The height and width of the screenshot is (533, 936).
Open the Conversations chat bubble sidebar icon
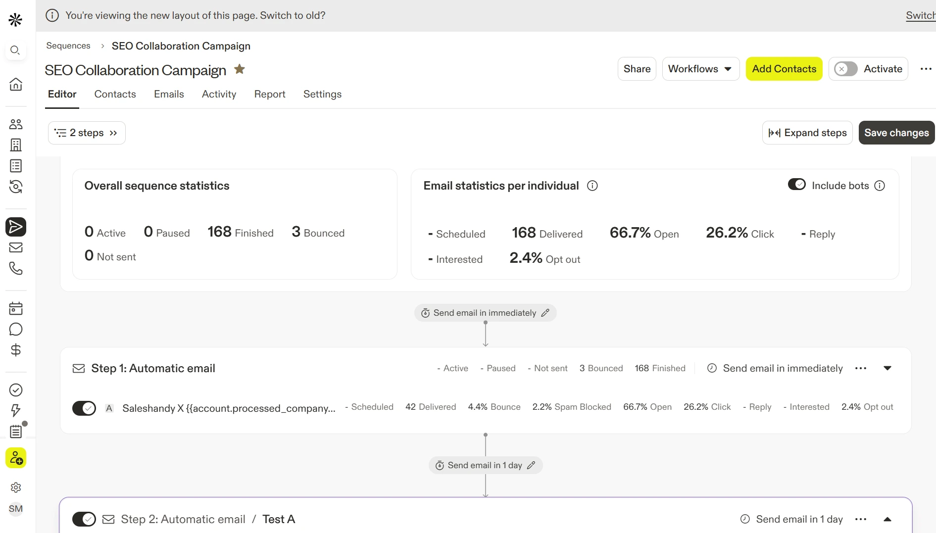pyautogui.click(x=16, y=329)
